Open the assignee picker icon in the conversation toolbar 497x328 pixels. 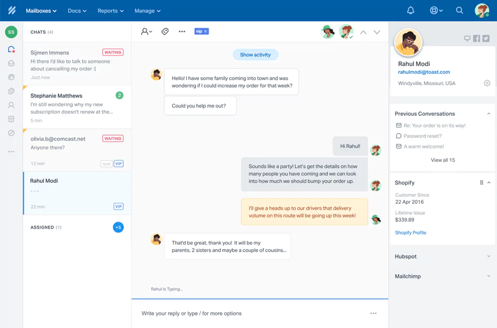tap(146, 32)
